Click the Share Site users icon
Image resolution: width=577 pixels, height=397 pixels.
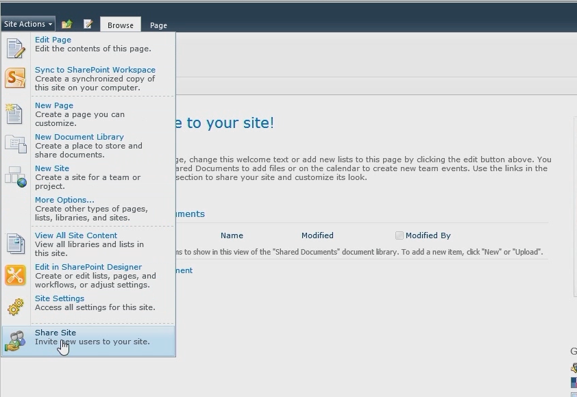click(16, 341)
